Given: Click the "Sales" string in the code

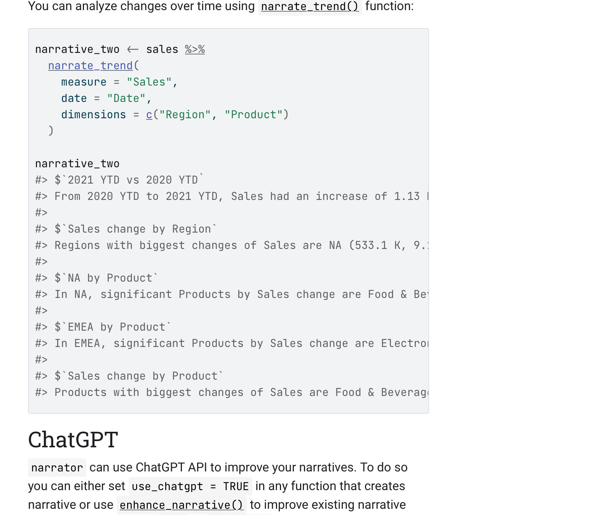Looking at the screenshot, I should click(149, 82).
